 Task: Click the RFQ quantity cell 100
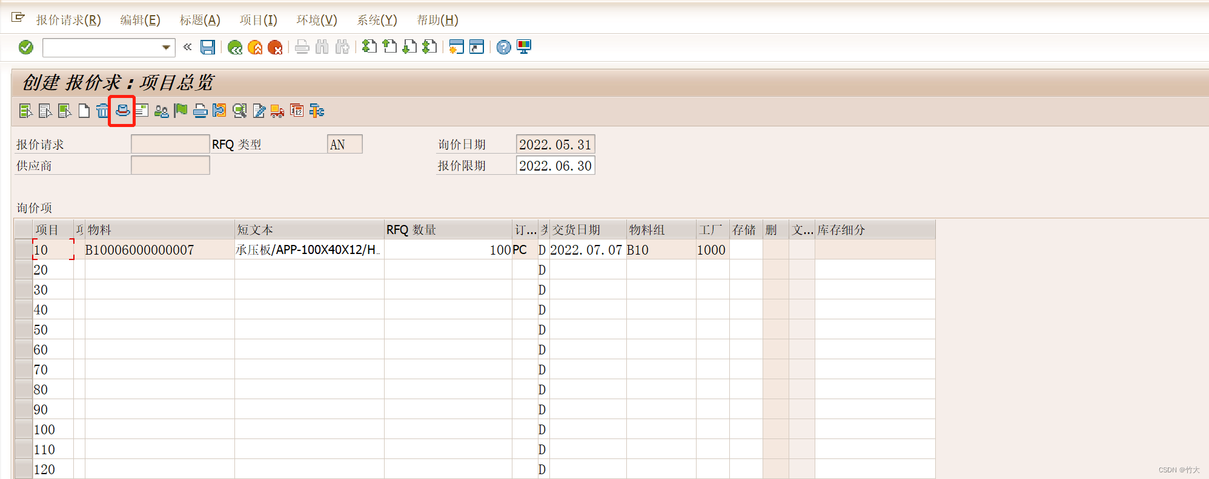(x=448, y=249)
